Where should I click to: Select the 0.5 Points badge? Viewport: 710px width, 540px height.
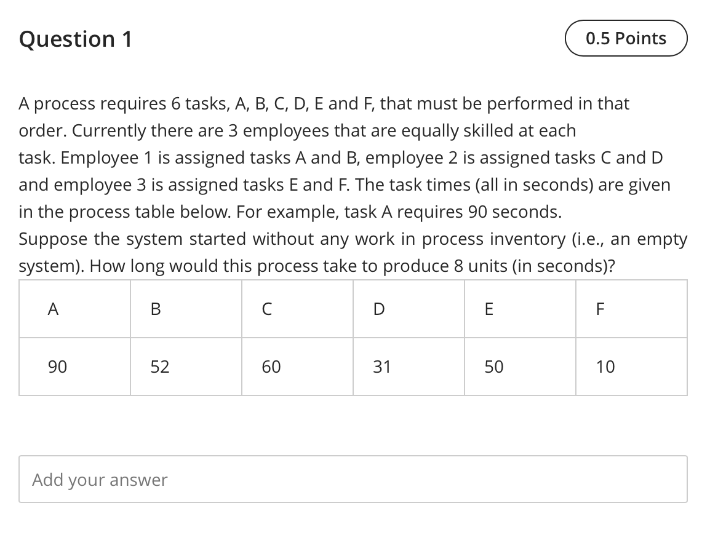click(x=626, y=38)
